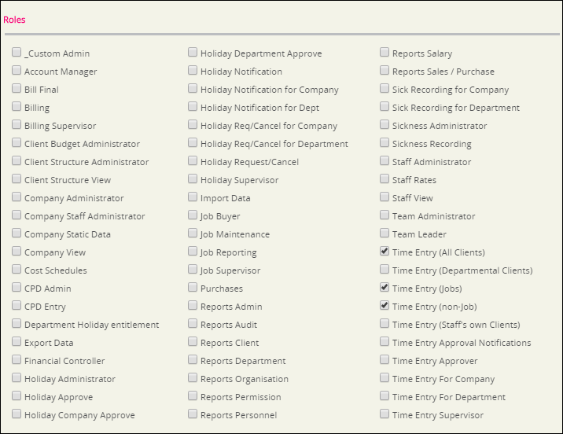Check the Reports Personnel role

coord(193,415)
